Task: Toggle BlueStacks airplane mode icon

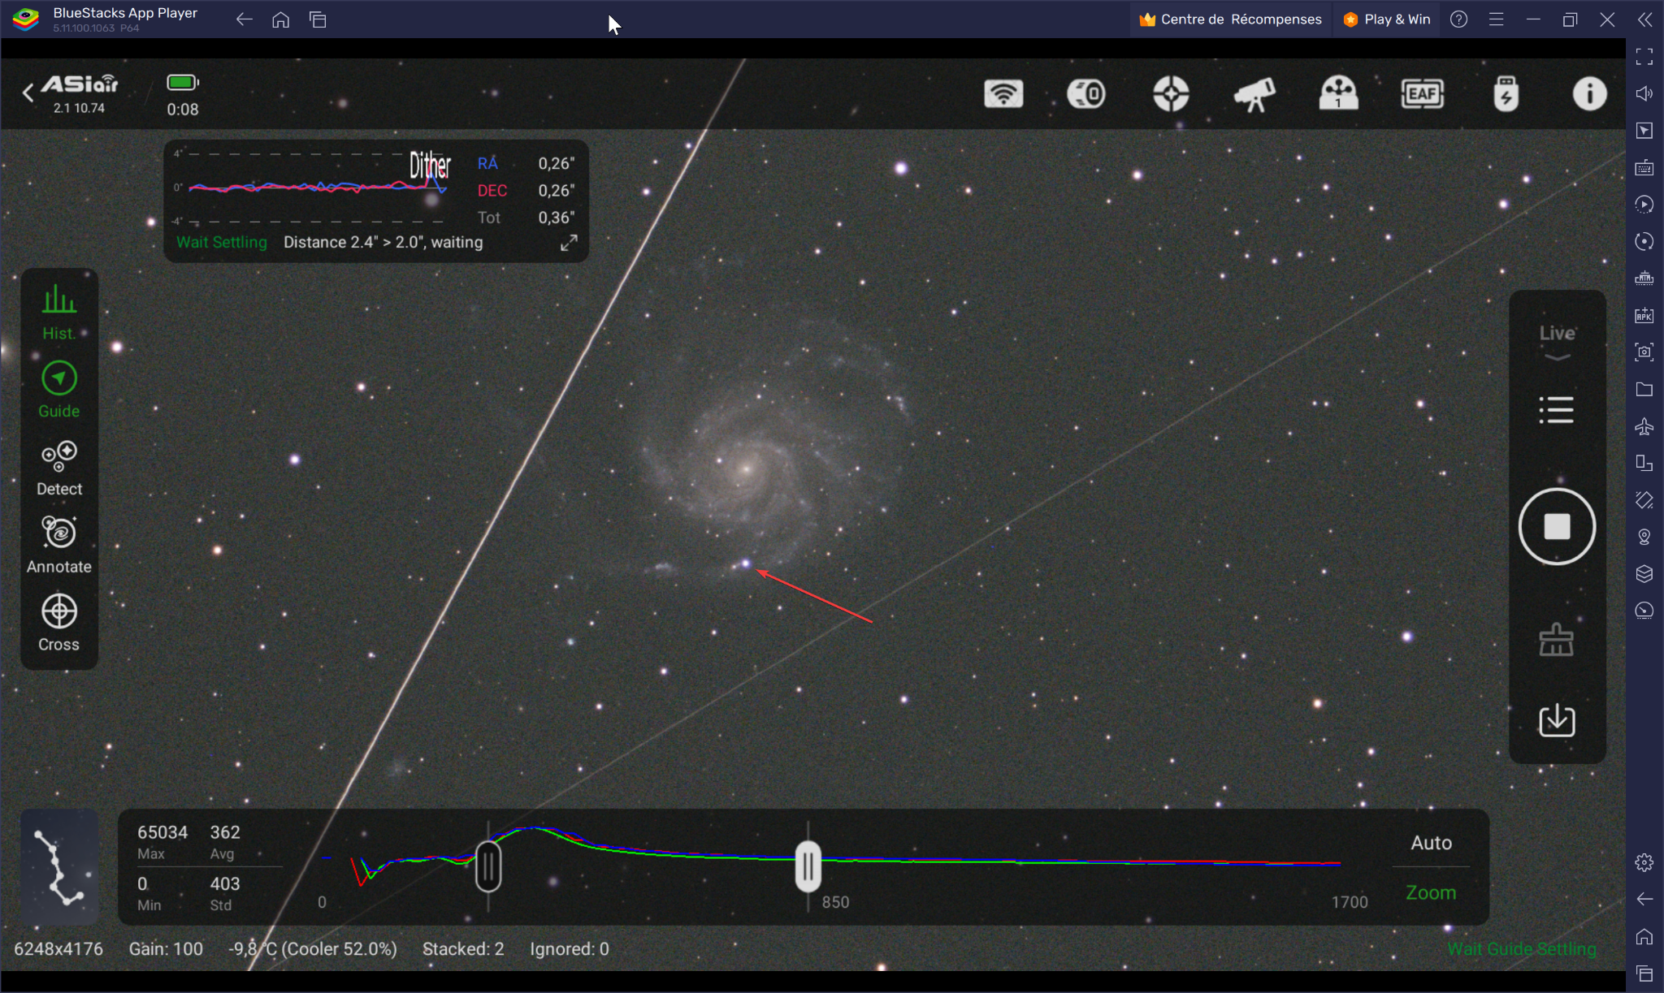Action: (1644, 426)
